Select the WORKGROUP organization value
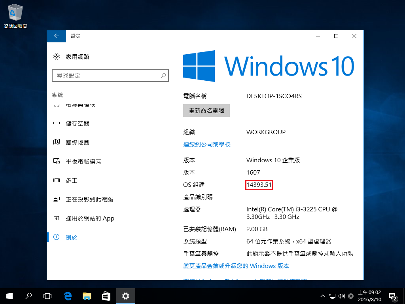405x304 pixels. pyautogui.click(x=266, y=132)
